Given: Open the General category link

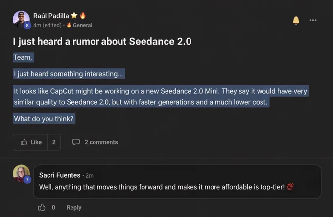Looking at the screenshot, I should 83,25.
